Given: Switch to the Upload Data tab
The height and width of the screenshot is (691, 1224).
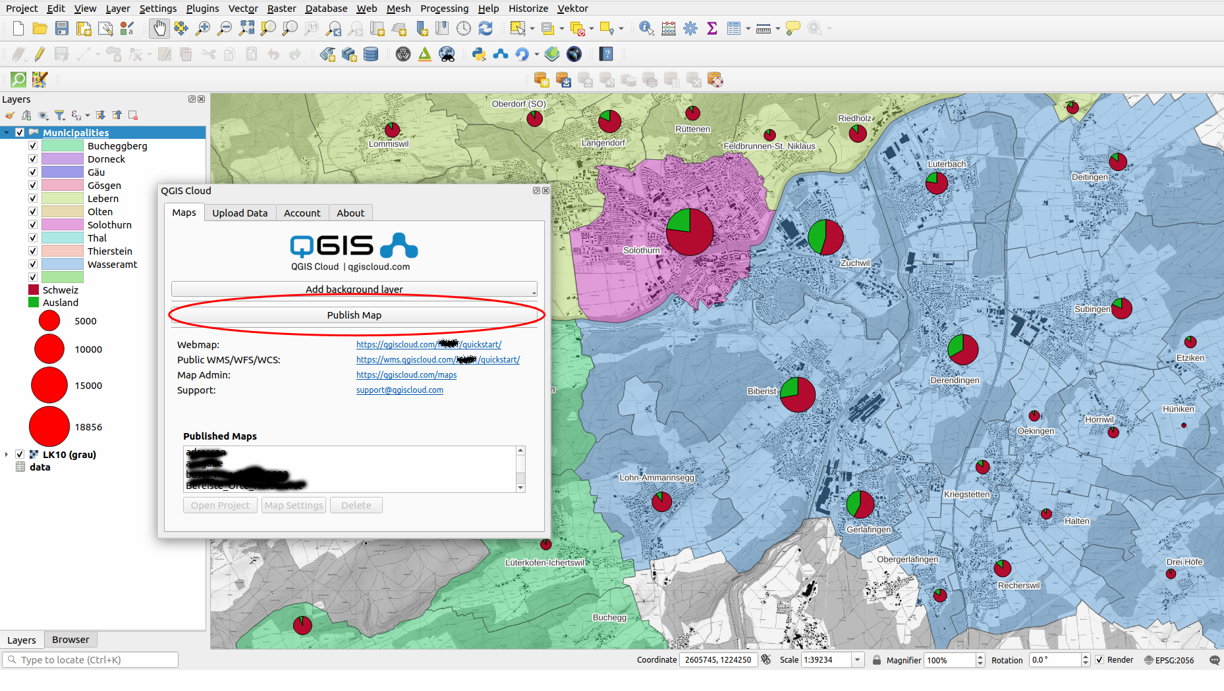Looking at the screenshot, I should 240,213.
